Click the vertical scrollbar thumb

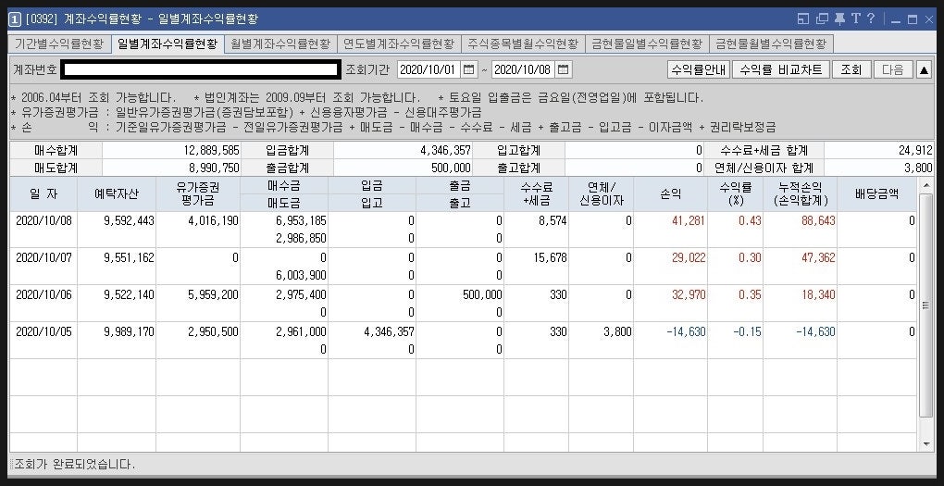click(x=925, y=305)
